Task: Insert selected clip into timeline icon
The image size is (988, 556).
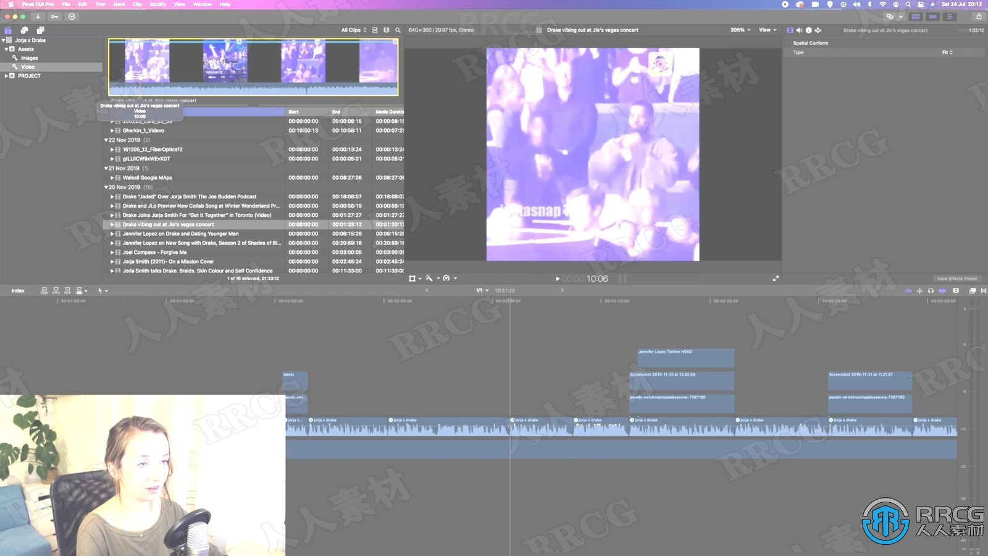Action: (56, 290)
